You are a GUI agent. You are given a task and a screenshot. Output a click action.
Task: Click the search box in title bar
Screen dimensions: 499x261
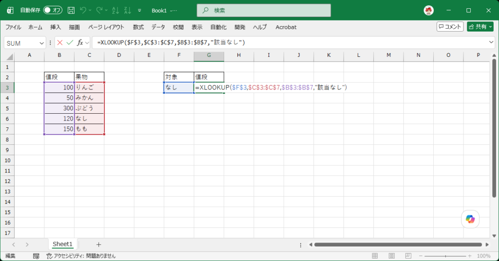click(264, 11)
